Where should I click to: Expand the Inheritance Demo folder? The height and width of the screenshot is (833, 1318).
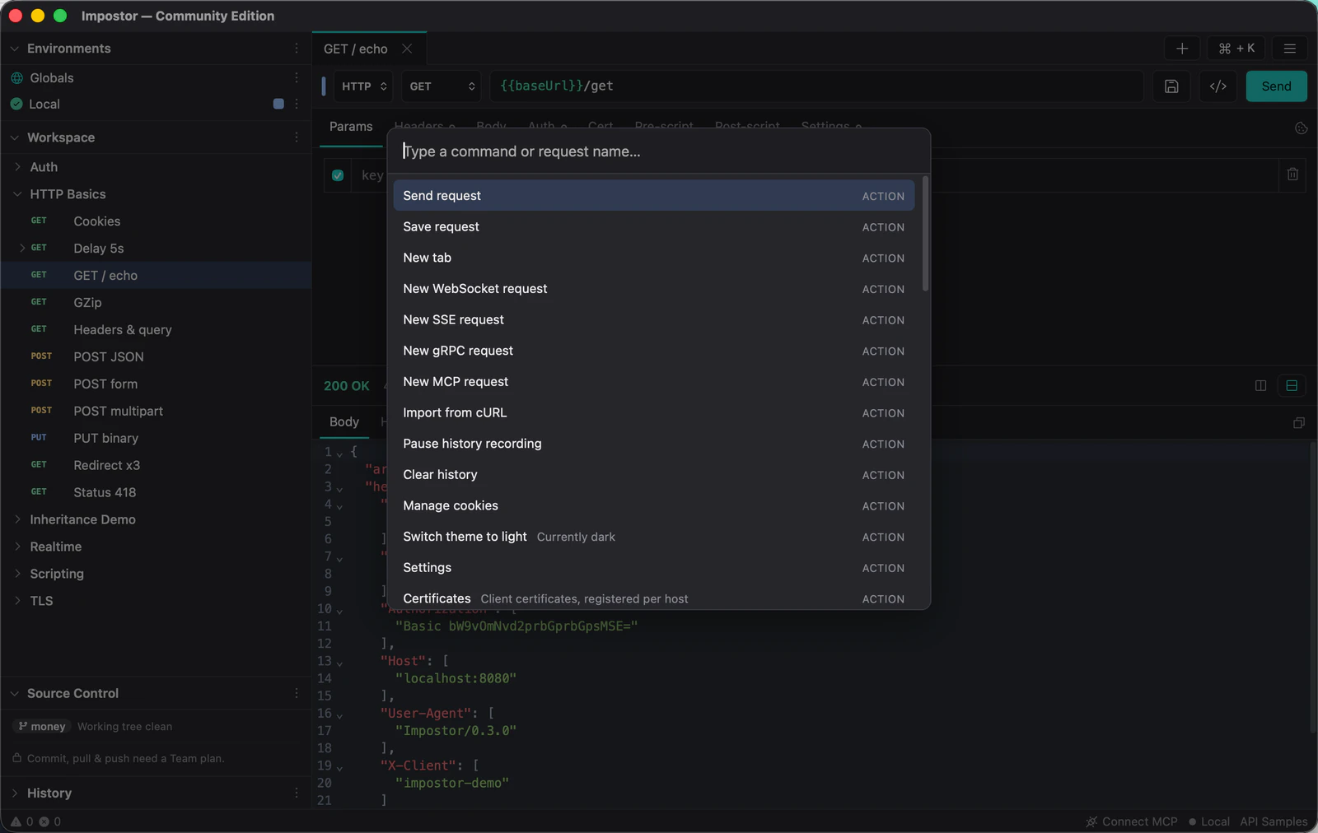tap(17, 519)
